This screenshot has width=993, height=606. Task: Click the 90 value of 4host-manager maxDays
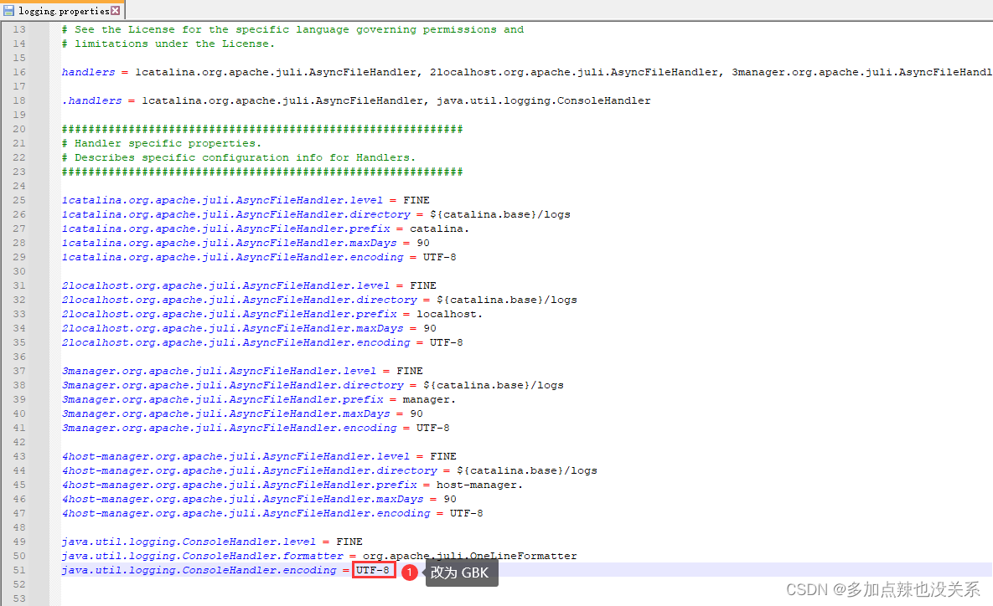point(450,499)
